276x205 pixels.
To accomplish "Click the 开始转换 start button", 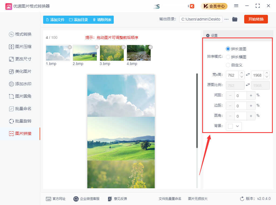I will [256, 19].
